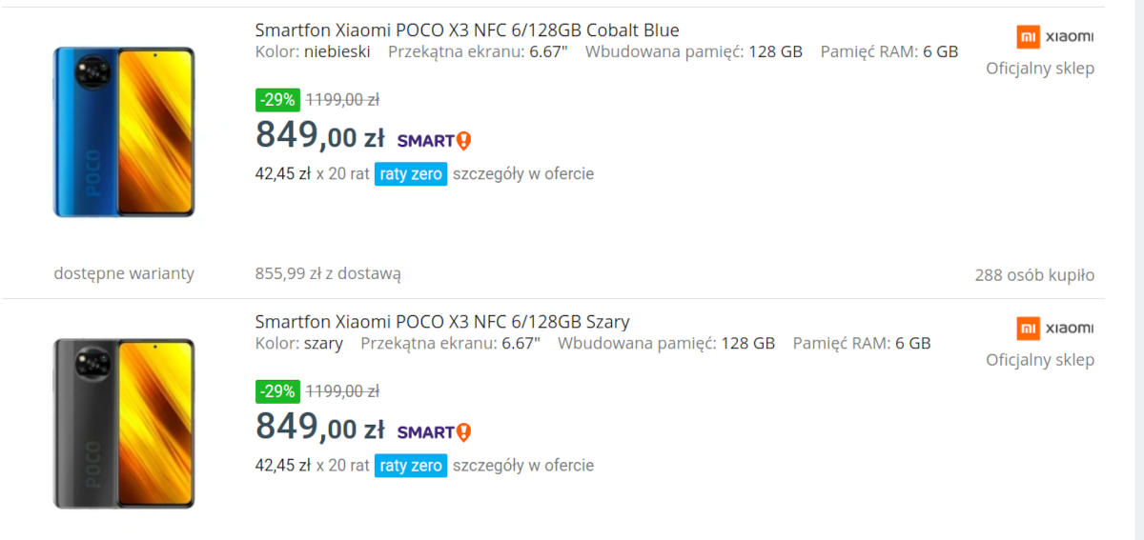Image resolution: width=1144 pixels, height=540 pixels.
Task: Click the green -29% discount badge, first offer
Action: 277,99
